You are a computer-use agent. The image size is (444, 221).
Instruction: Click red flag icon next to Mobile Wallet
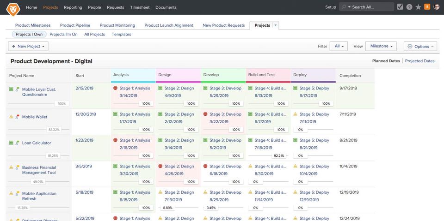coord(18,116)
